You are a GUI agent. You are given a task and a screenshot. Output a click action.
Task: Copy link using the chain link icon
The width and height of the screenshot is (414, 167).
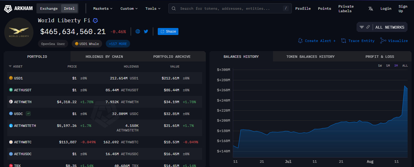pos(368,27)
